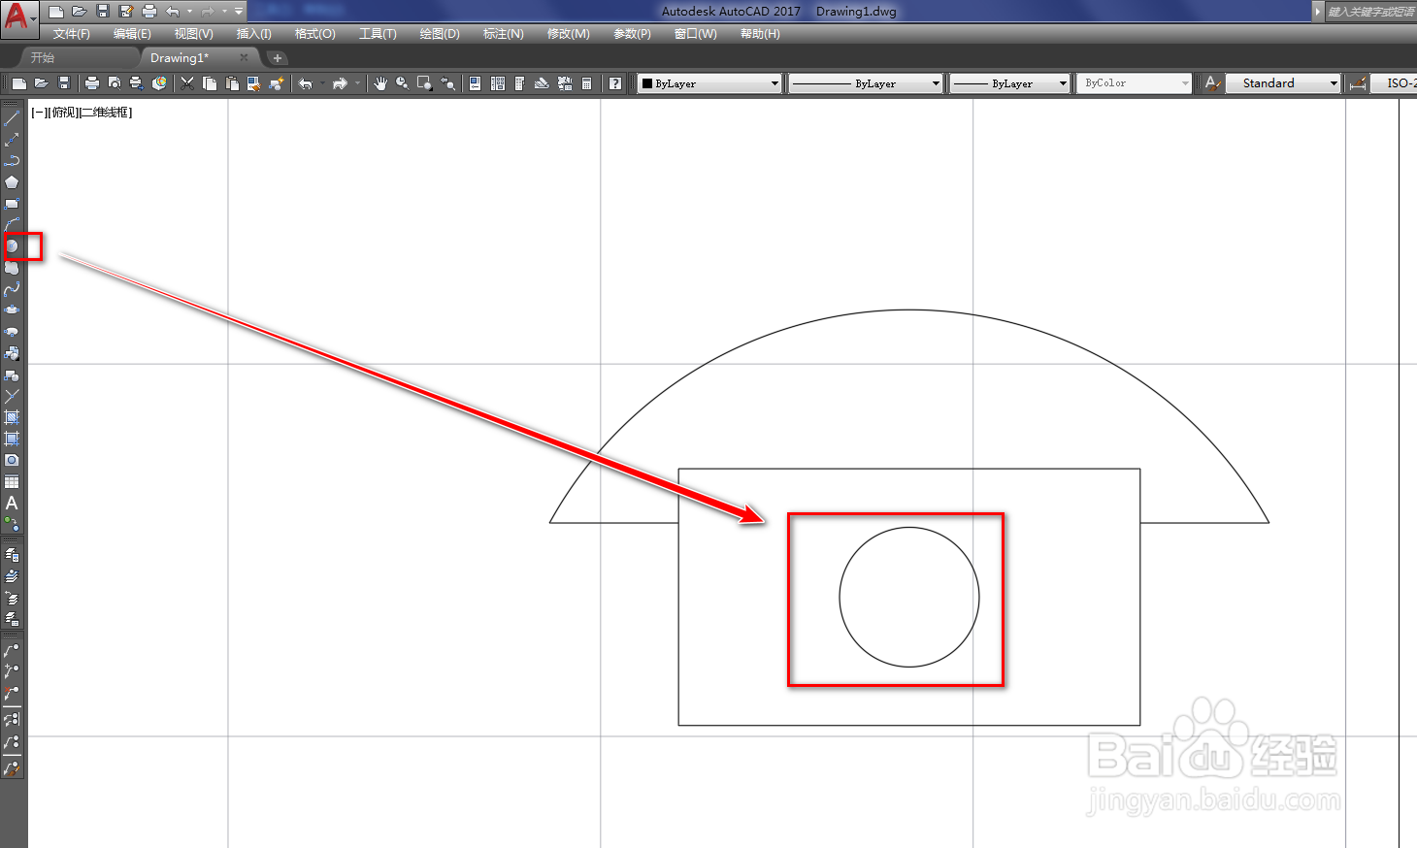Select the Spline tool in draw toolbar
Viewport: 1417px width, 848px height.
(x=12, y=289)
